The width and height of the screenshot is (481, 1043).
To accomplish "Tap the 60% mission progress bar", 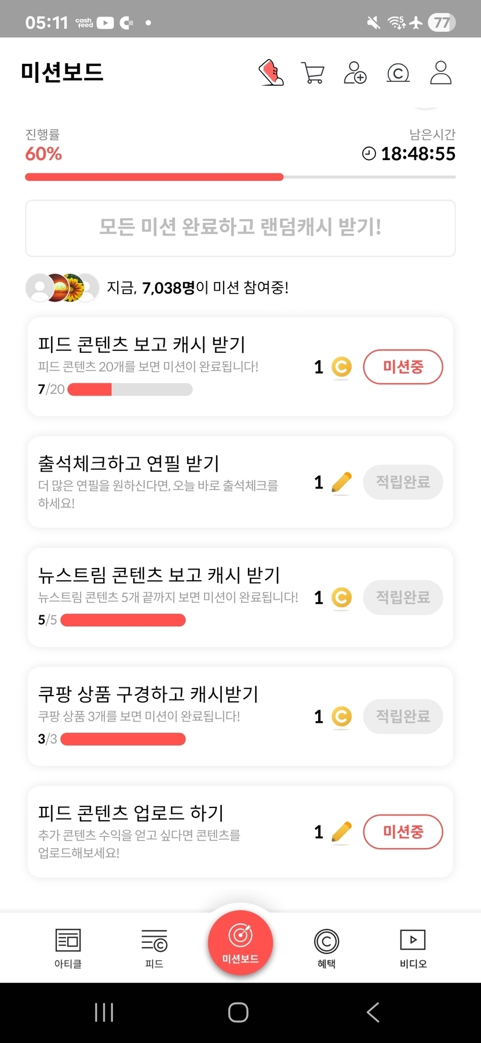I will (x=240, y=177).
